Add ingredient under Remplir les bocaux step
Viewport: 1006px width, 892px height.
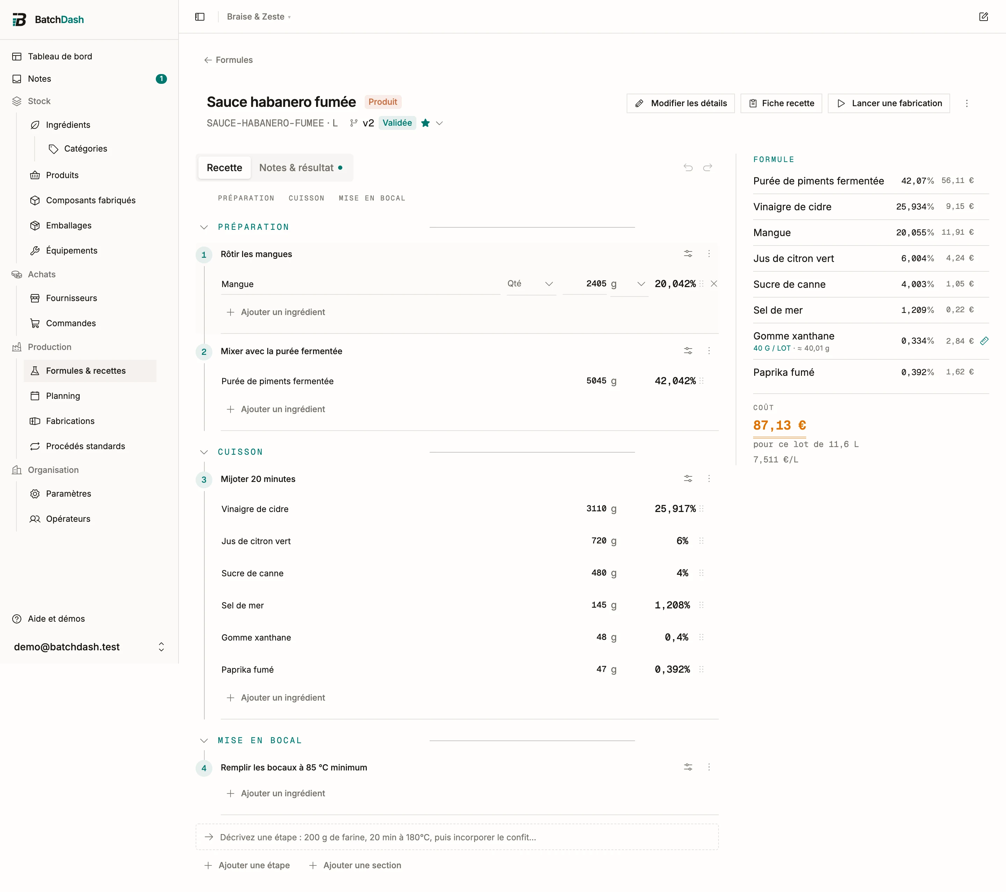(x=276, y=793)
